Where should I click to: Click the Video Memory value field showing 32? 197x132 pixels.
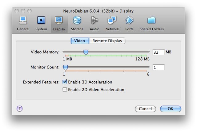coord(159,52)
